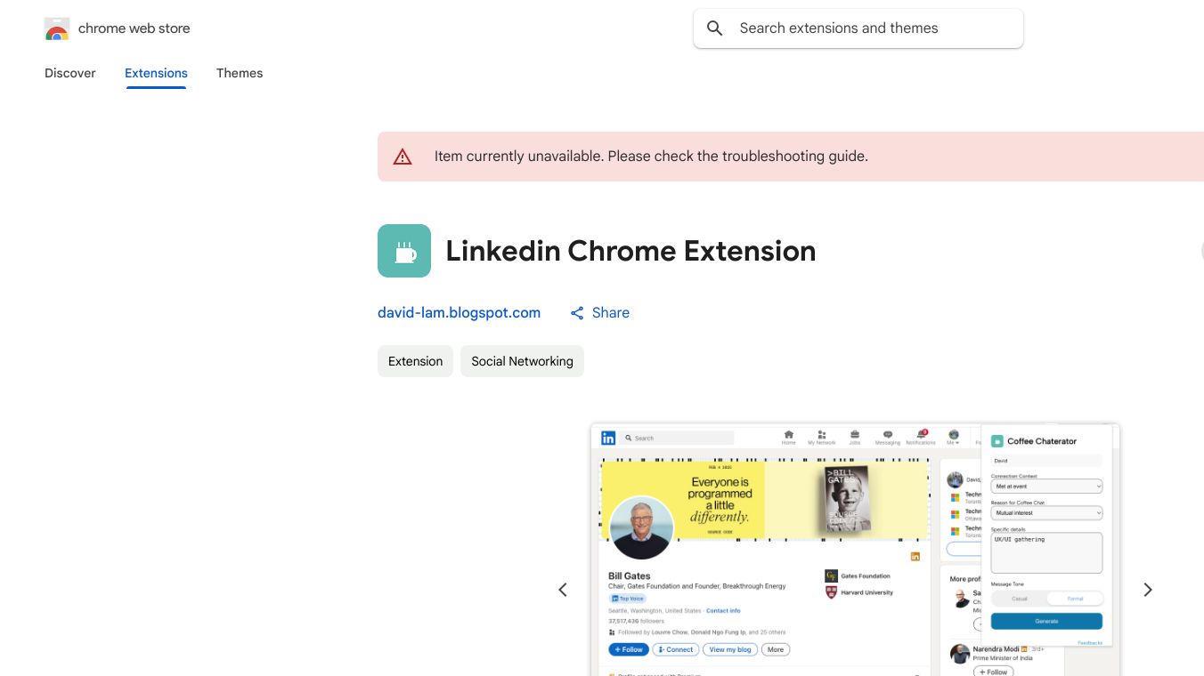Click the Social Networking category chip
The image size is (1204, 676).
(x=522, y=361)
